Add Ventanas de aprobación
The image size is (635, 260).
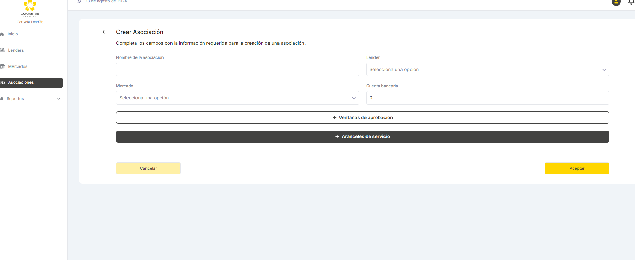pos(362,118)
